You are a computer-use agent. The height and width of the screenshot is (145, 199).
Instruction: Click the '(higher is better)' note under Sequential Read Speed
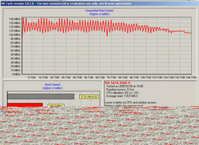click(x=99, y=14)
